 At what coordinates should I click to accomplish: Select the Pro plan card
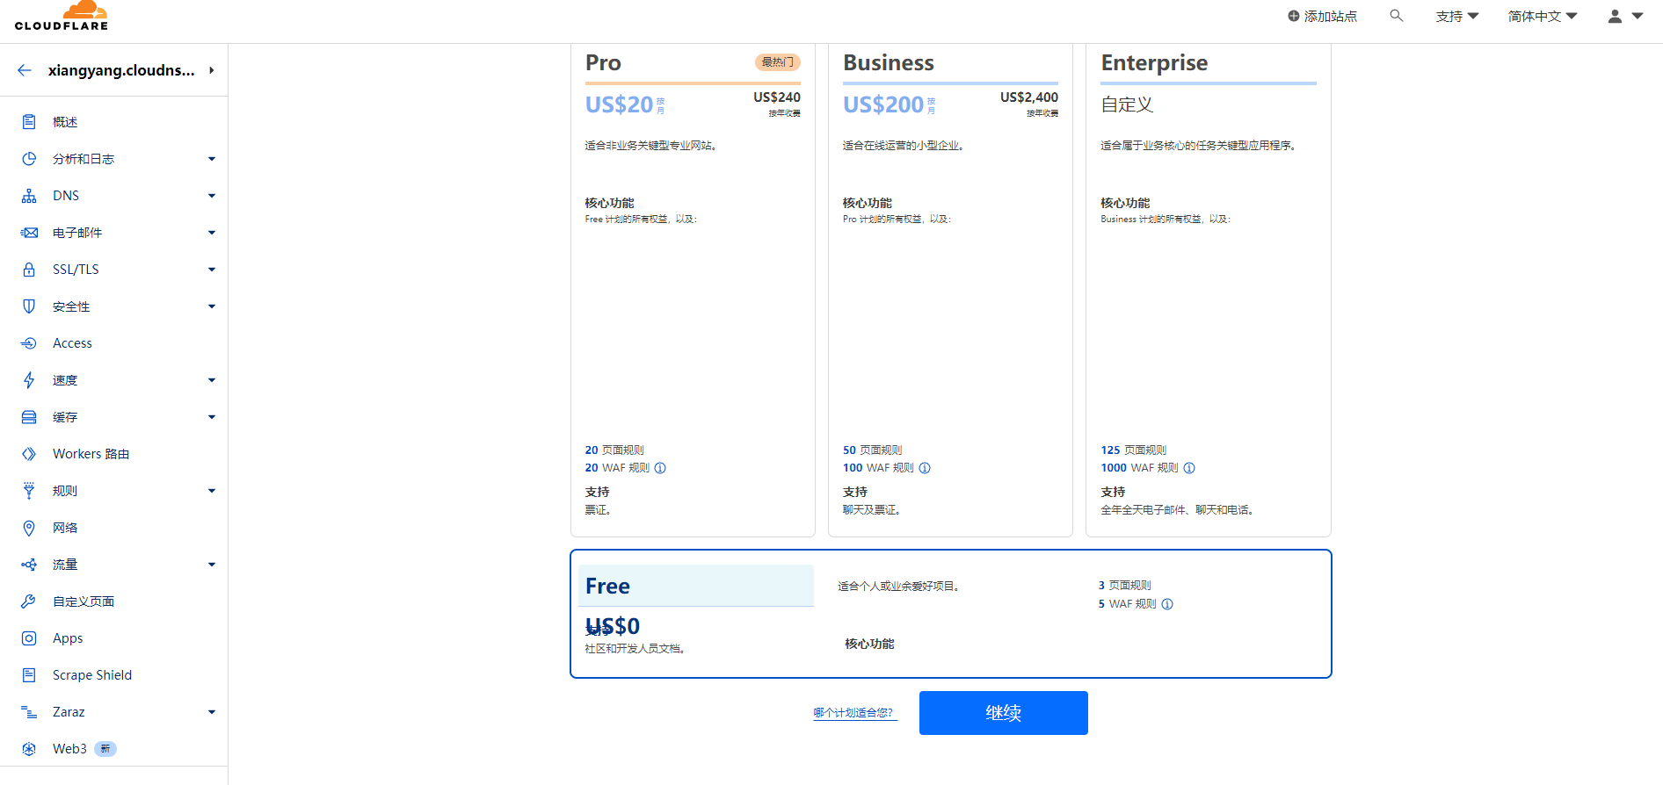693,291
